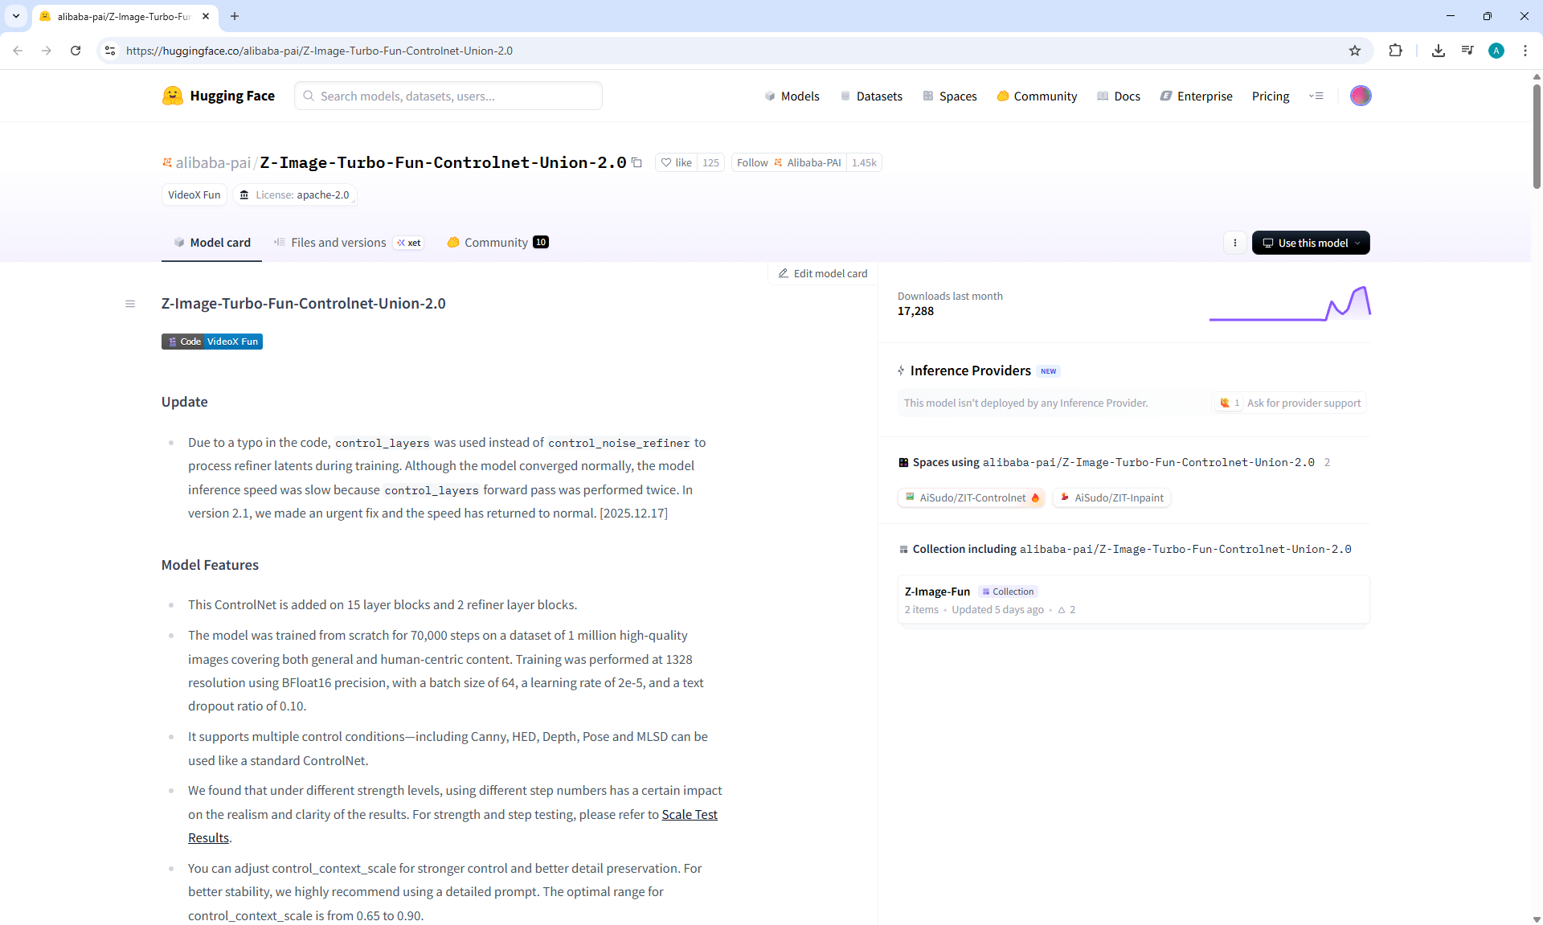1543x925 pixels.
Task: Open the Community tab
Action: click(x=496, y=243)
